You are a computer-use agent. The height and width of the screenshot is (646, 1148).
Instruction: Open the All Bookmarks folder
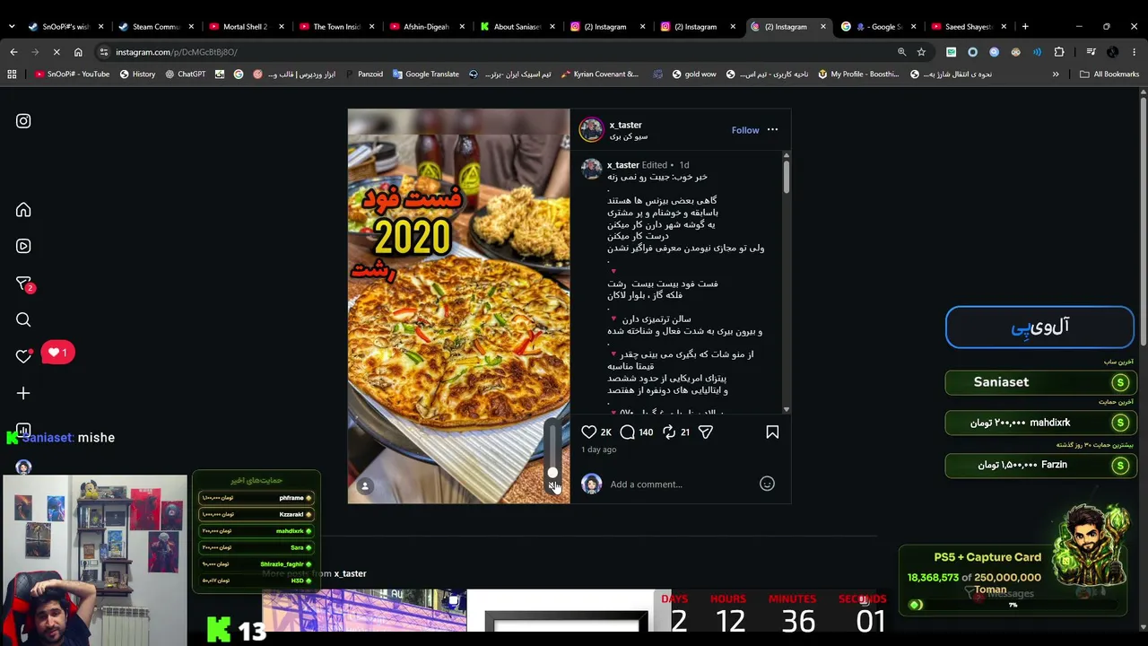tap(1109, 74)
